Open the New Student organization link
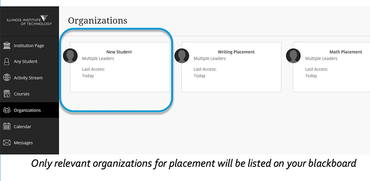 [119, 52]
